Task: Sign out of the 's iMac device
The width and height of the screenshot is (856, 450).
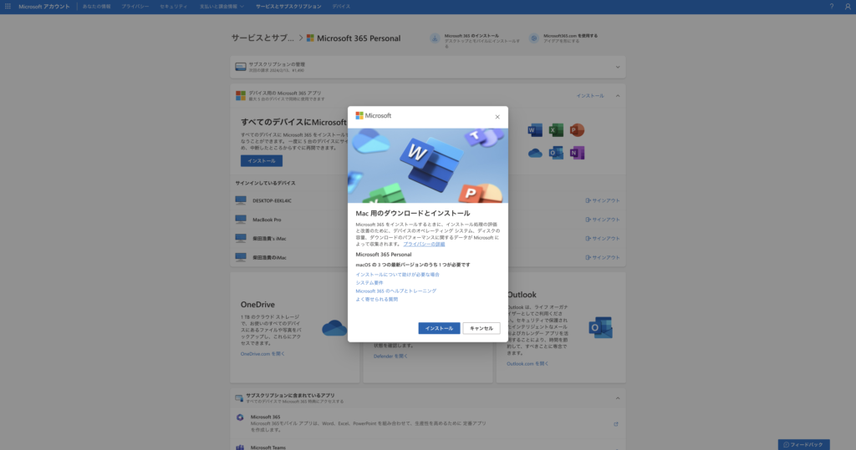Action: [x=603, y=239]
